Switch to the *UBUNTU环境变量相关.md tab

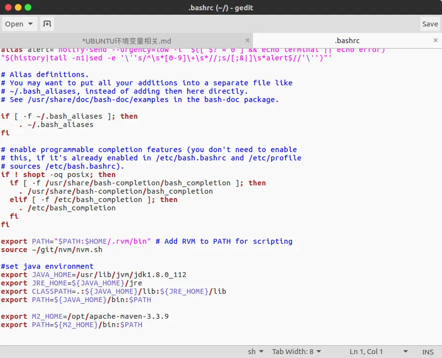pos(127,41)
